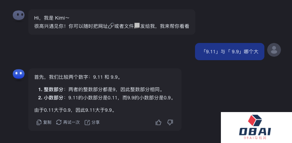
Task: Click the OBAI导航网 watermark text
Action: (x=255, y=138)
